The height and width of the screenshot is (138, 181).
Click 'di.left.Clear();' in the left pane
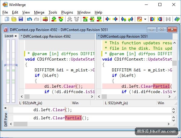tap(63, 86)
